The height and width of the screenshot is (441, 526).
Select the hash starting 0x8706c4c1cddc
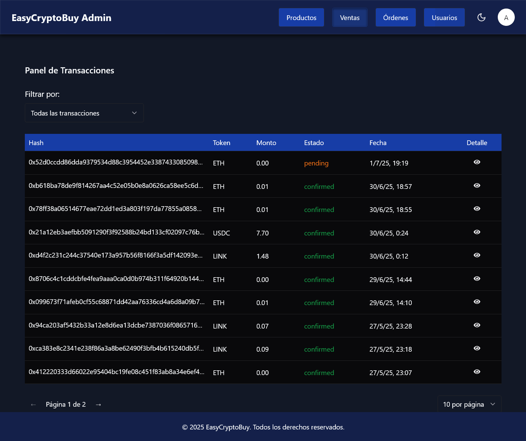tap(116, 279)
